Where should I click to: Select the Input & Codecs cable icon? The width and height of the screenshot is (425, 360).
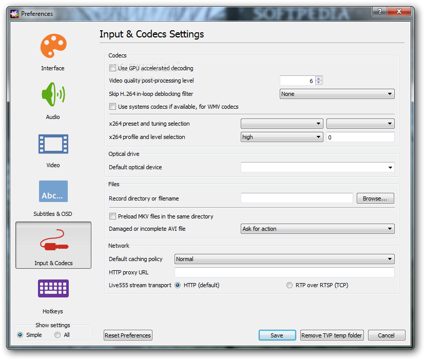pos(54,239)
